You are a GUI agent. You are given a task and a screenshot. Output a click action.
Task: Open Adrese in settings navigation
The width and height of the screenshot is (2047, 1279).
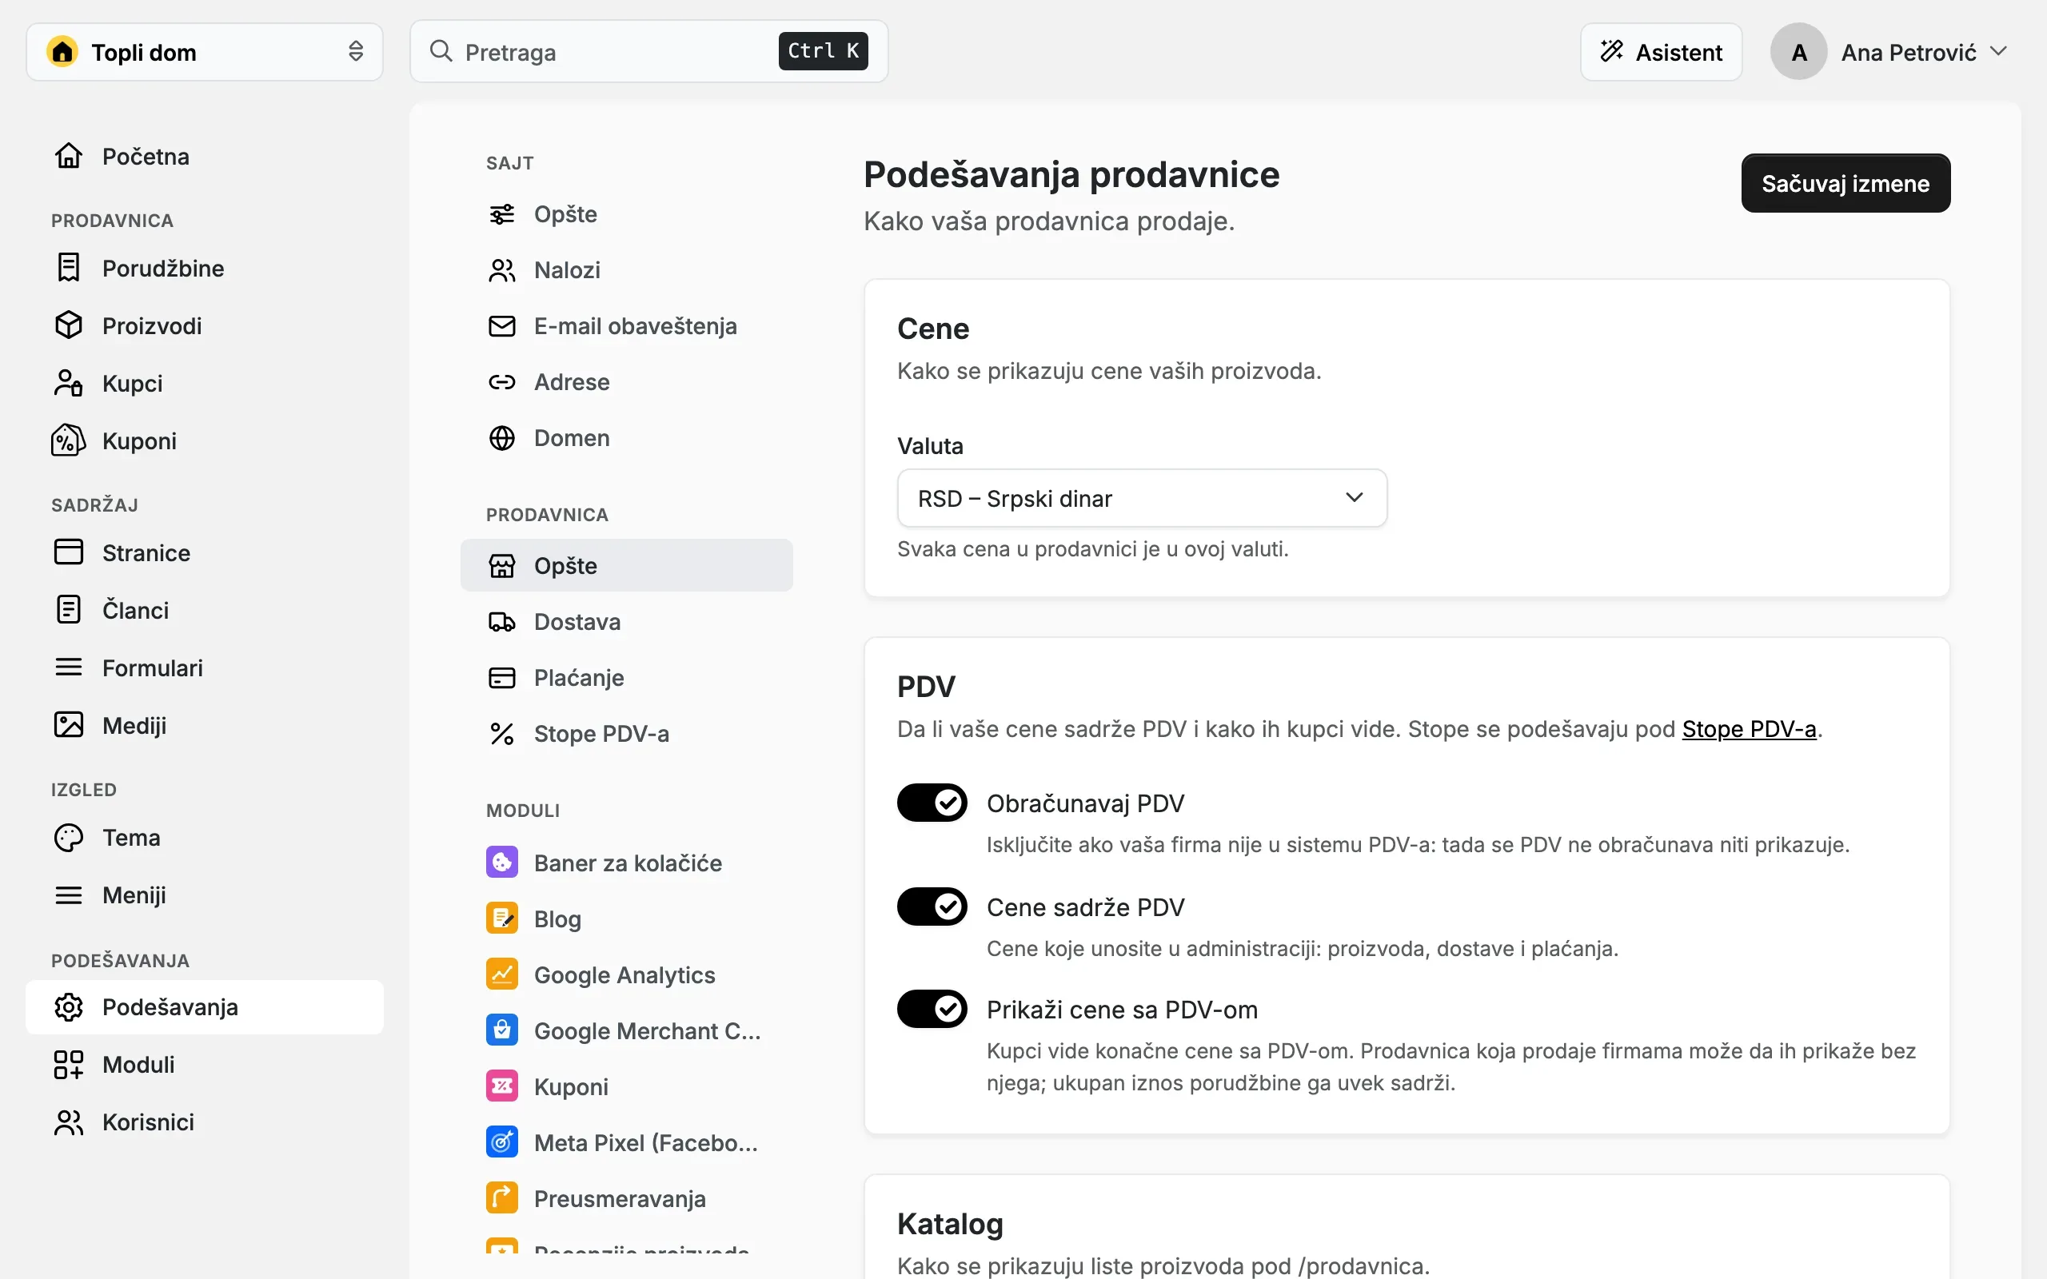(x=626, y=381)
